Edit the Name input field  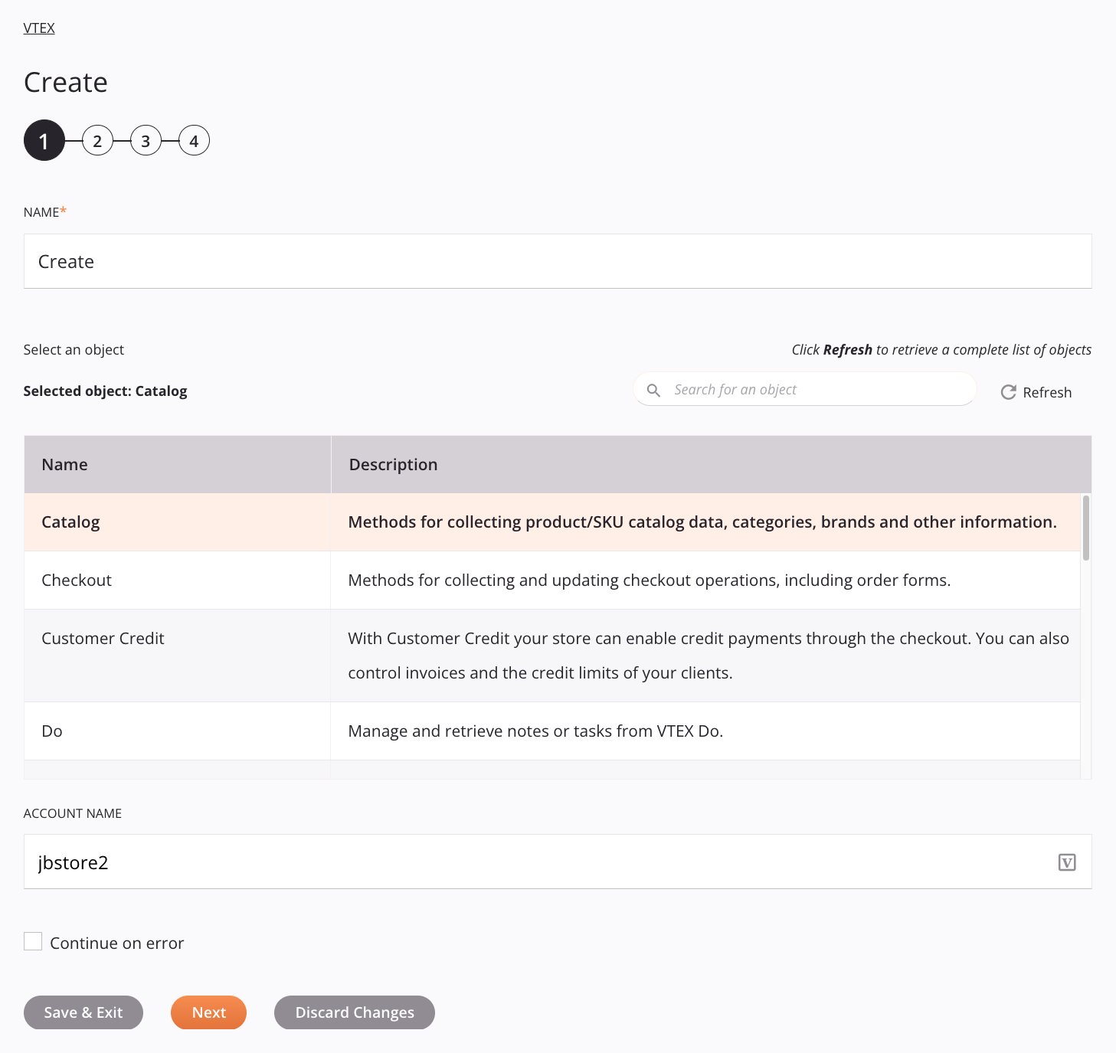(558, 261)
